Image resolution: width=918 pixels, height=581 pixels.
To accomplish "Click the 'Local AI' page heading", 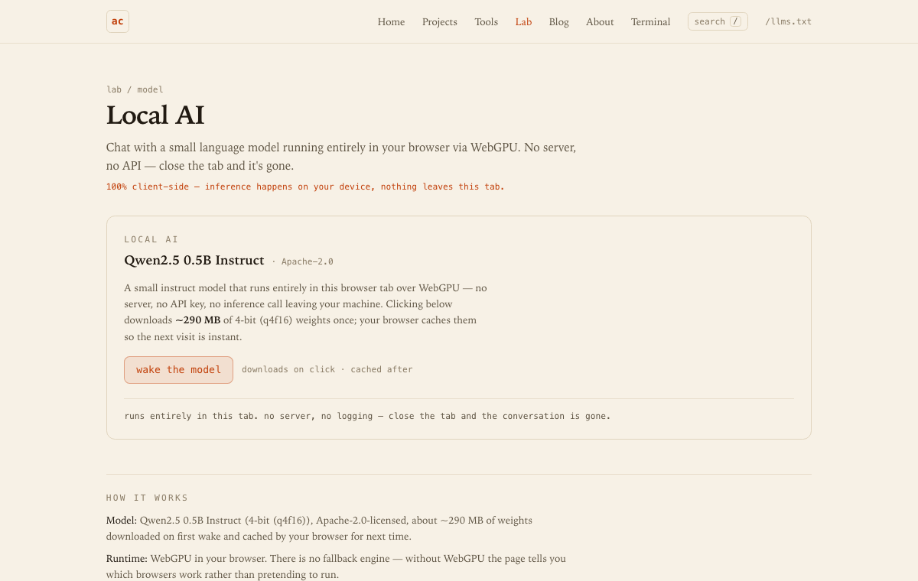I will point(155,115).
